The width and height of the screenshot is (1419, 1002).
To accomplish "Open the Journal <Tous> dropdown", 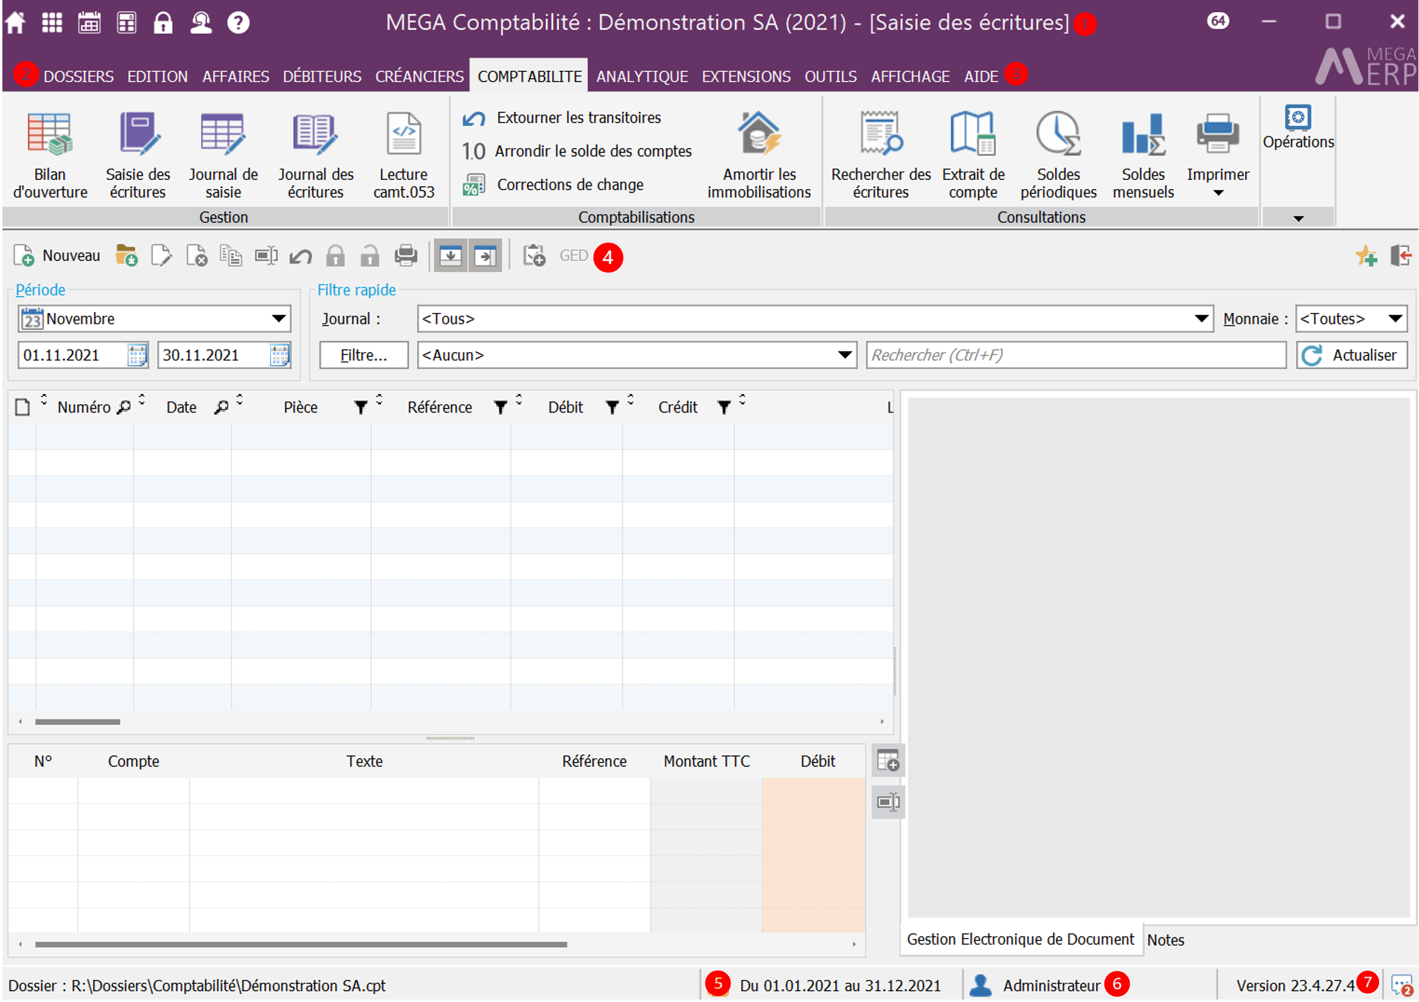I will point(1200,319).
